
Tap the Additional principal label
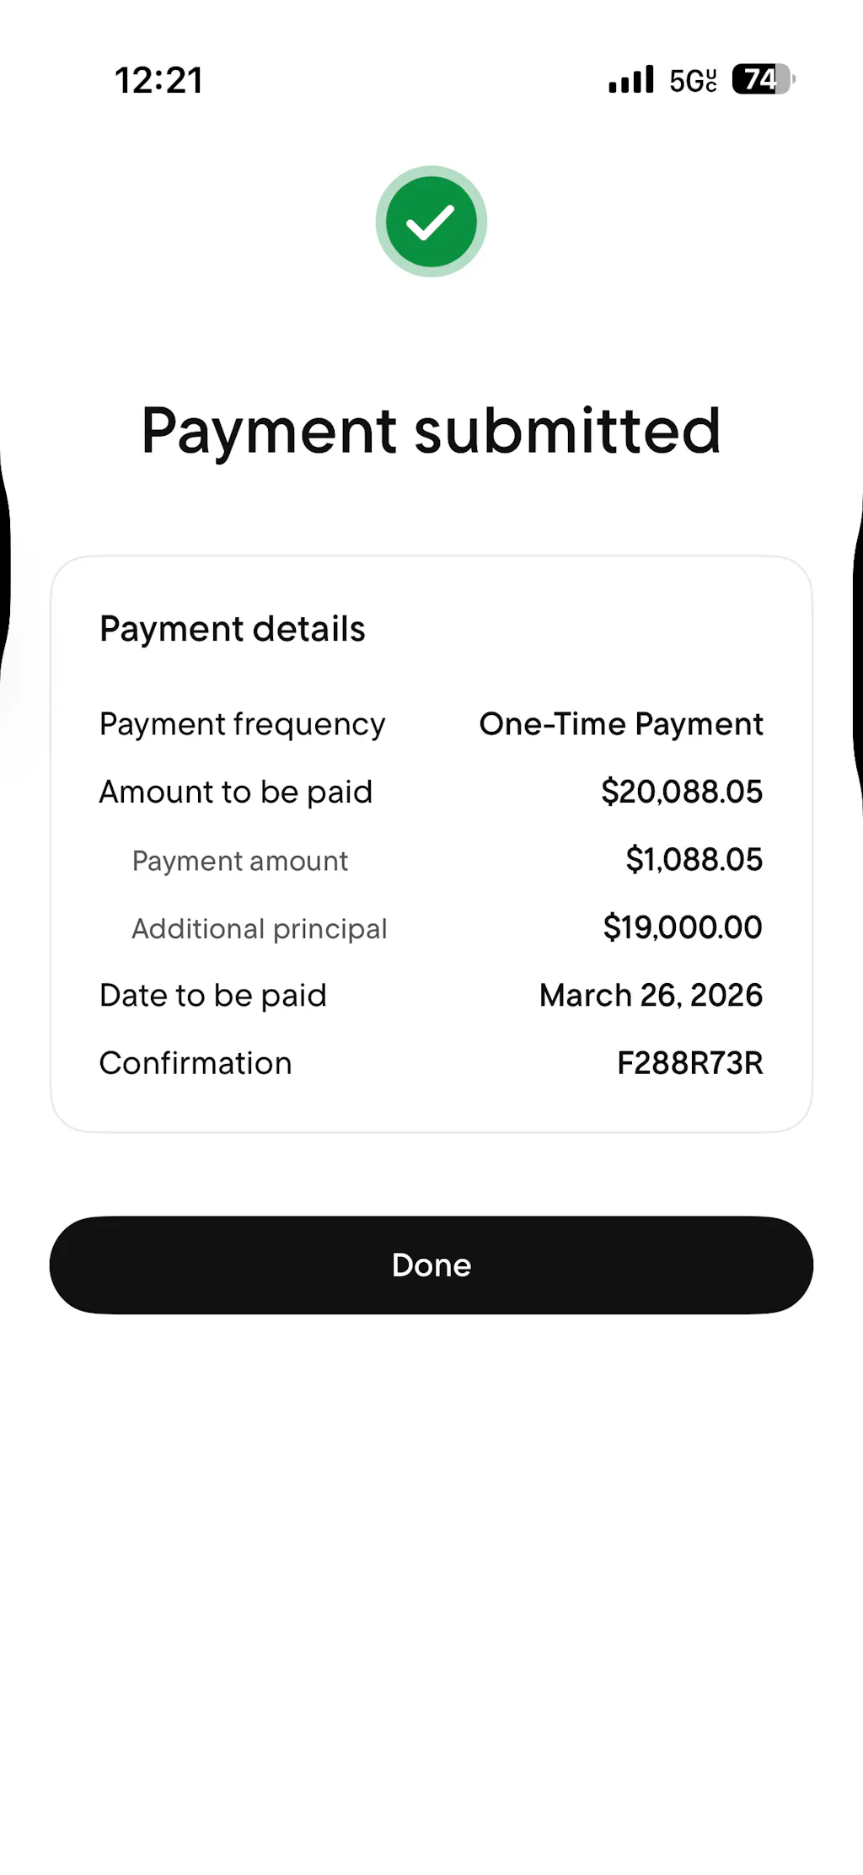point(259,929)
